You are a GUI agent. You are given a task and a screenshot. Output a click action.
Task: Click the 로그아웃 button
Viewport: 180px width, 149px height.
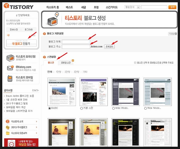tap(29, 30)
